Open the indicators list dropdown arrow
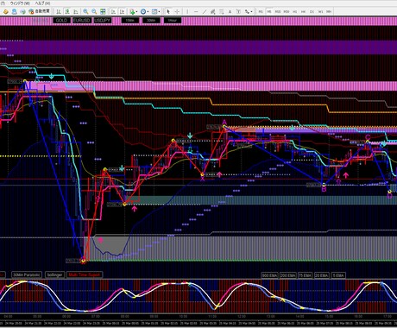Screen dimensions: 397x328 point(136,12)
